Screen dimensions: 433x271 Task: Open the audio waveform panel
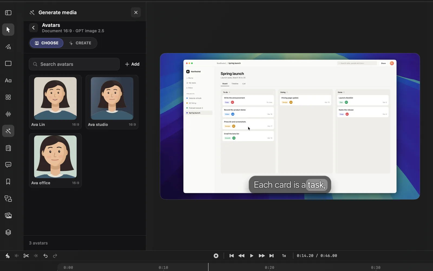pos(8,114)
